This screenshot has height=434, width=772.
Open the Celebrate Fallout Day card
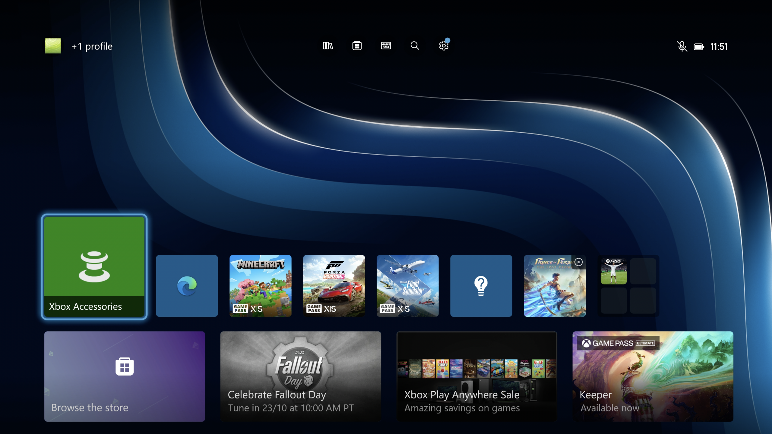point(301,376)
